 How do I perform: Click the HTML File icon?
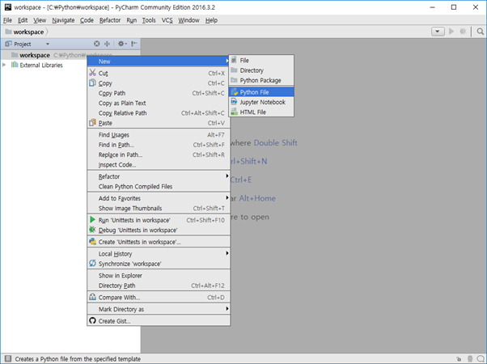coord(234,112)
